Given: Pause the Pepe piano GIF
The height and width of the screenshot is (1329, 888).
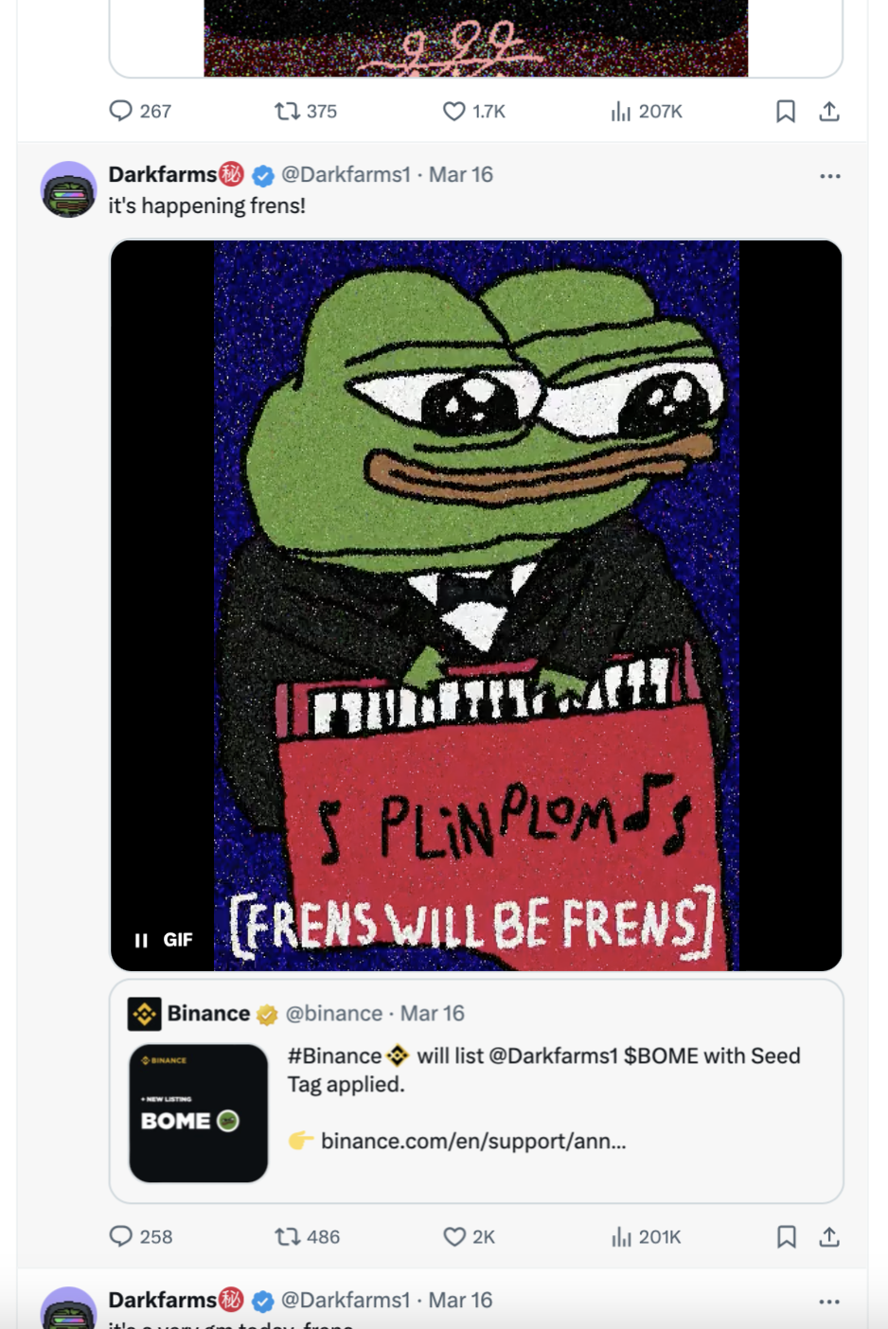Looking at the screenshot, I should pyautogui.click(x=141, y=940).
